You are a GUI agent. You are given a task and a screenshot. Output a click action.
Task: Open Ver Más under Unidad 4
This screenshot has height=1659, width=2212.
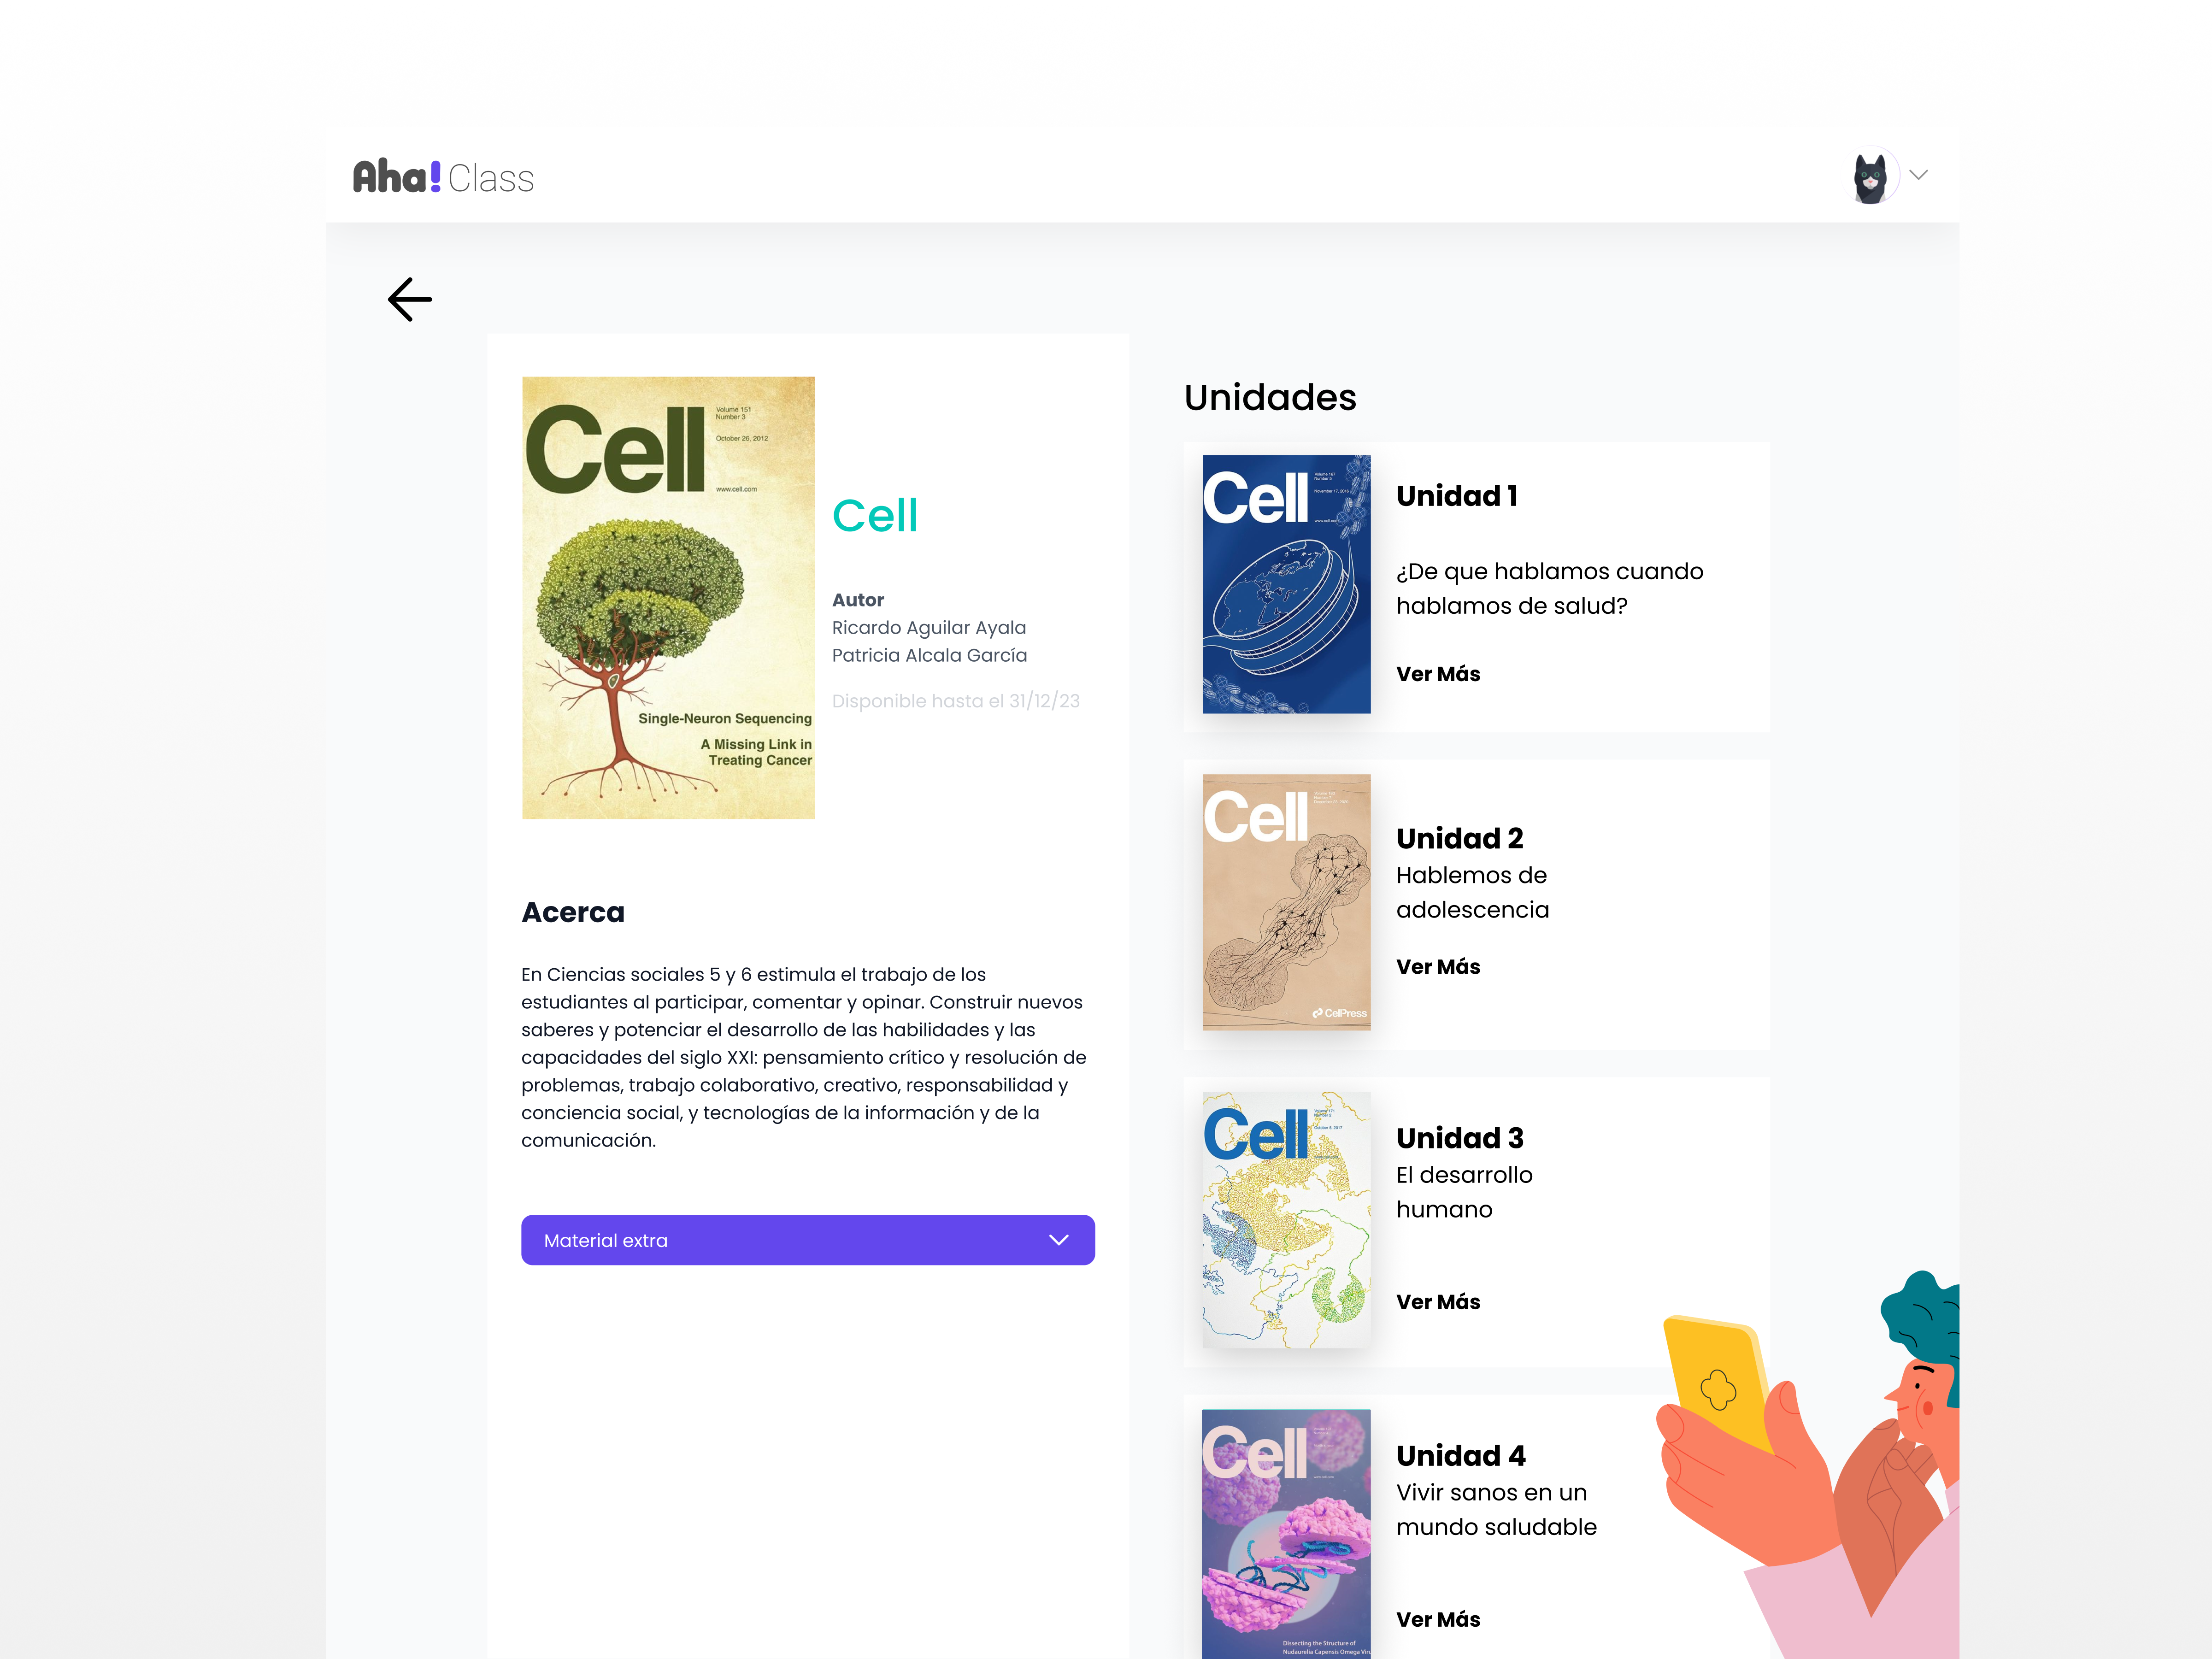[1438, 1620]
